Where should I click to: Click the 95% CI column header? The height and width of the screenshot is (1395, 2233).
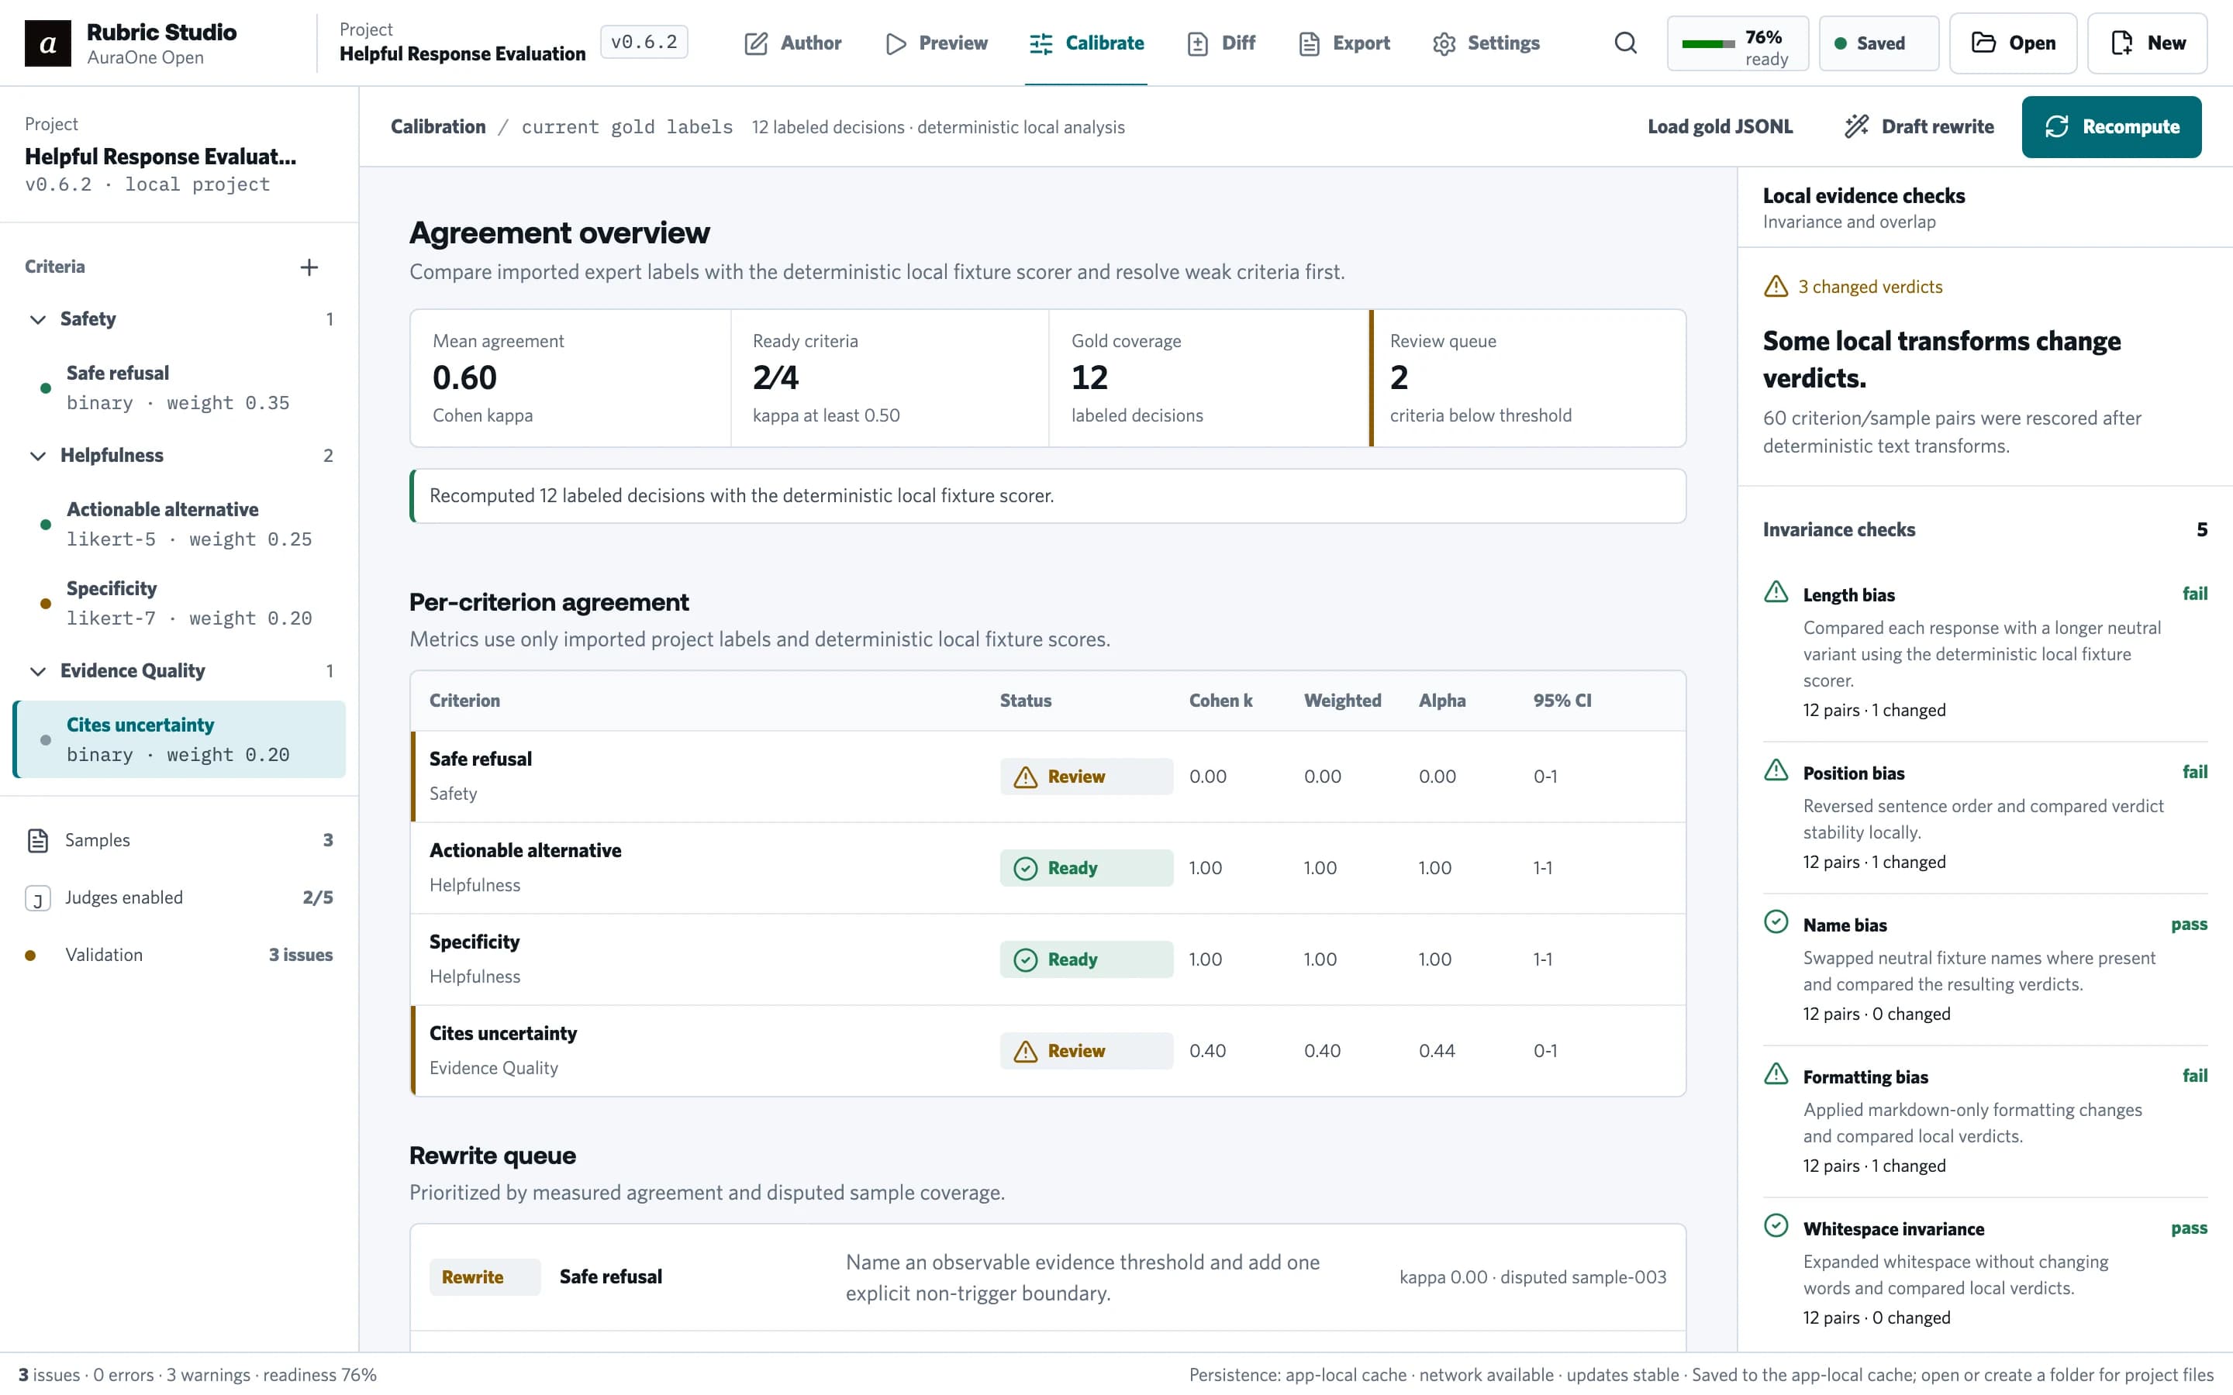point(1562,701)
